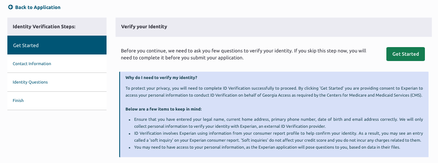The width and height of the screenshot is (438, 163).
Task: Click the 'Why do I need to verify' heading
Action: click(161, 77)
